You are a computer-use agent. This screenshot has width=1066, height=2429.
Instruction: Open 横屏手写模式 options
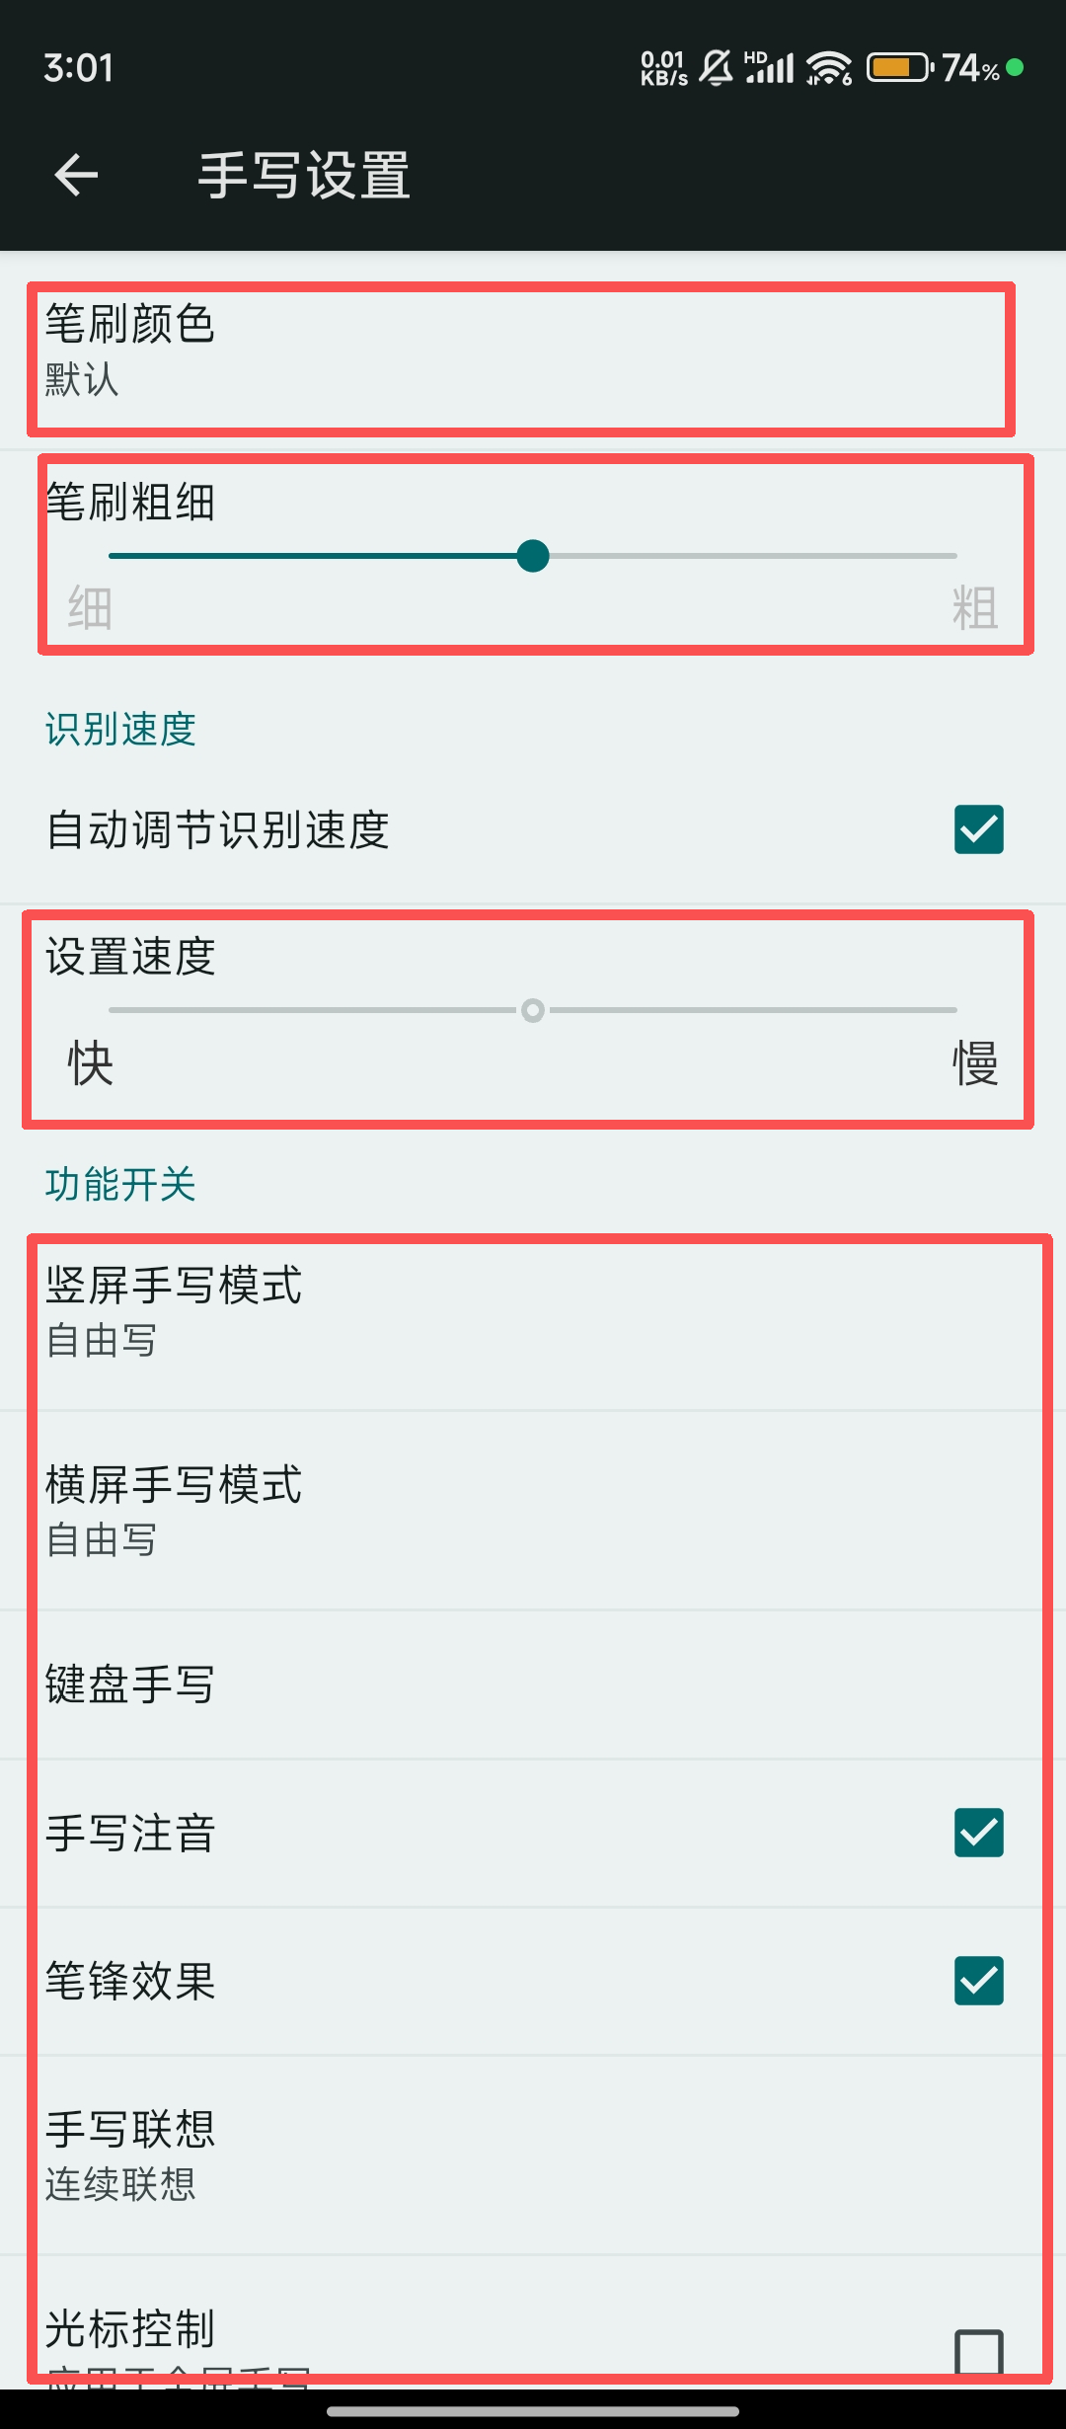533,1511
